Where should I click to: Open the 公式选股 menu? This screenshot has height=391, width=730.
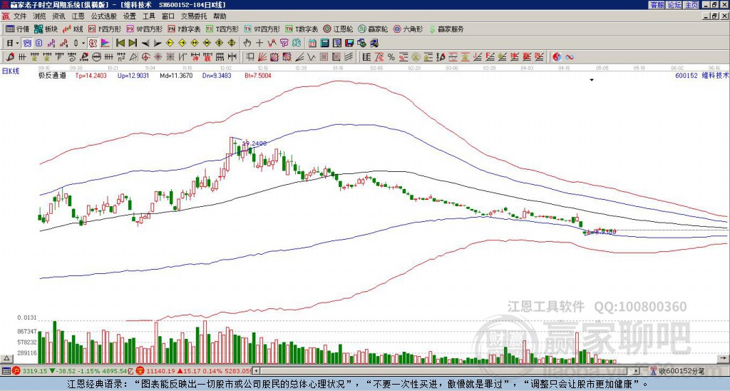point(103,16)
